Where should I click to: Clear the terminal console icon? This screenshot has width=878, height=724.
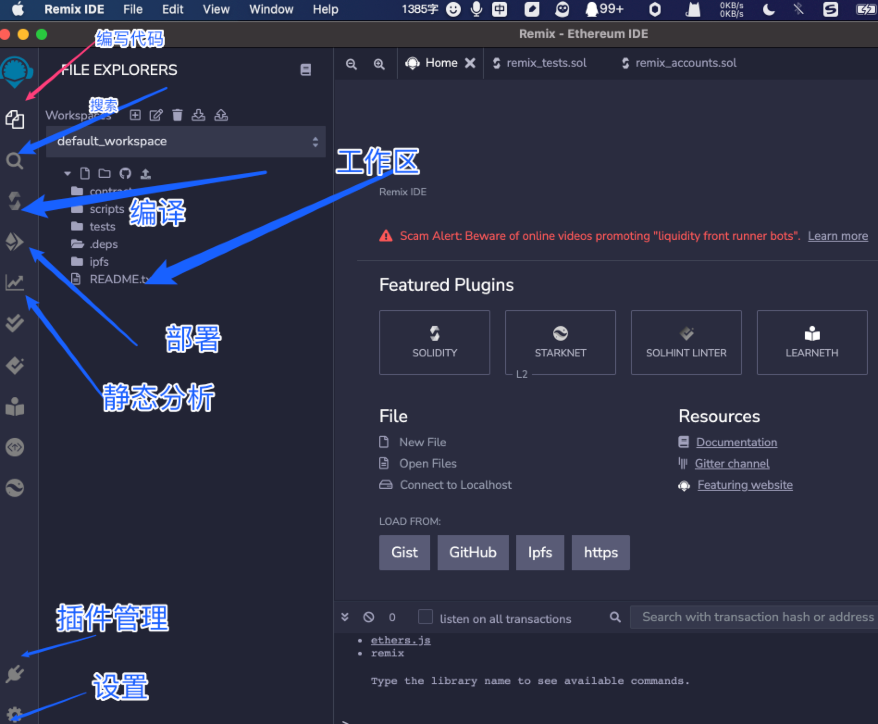coord(369,617)
